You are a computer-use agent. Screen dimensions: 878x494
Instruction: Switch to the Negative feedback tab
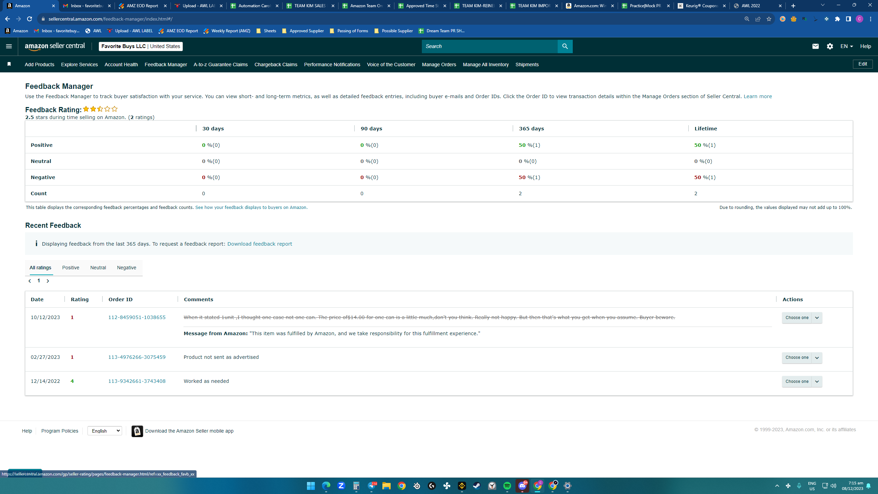127,268
